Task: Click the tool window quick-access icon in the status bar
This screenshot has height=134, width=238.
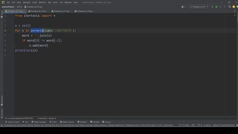Action: (x=1, y=125)
